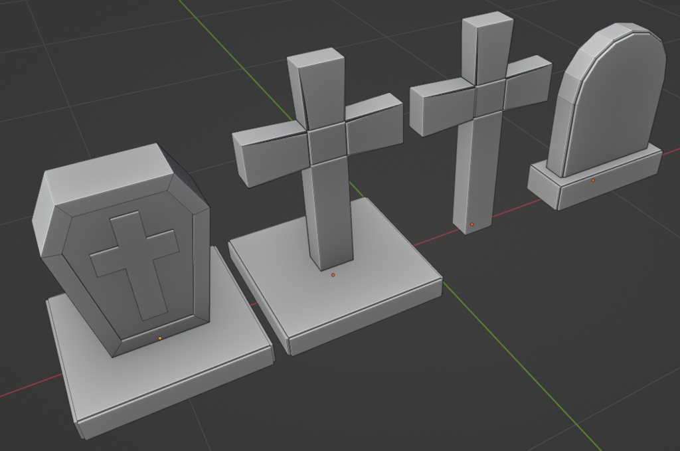Screen dimensions: 680x451
Task: Click the origin dot on the cross platform
Action: click(x=333, y=275)
